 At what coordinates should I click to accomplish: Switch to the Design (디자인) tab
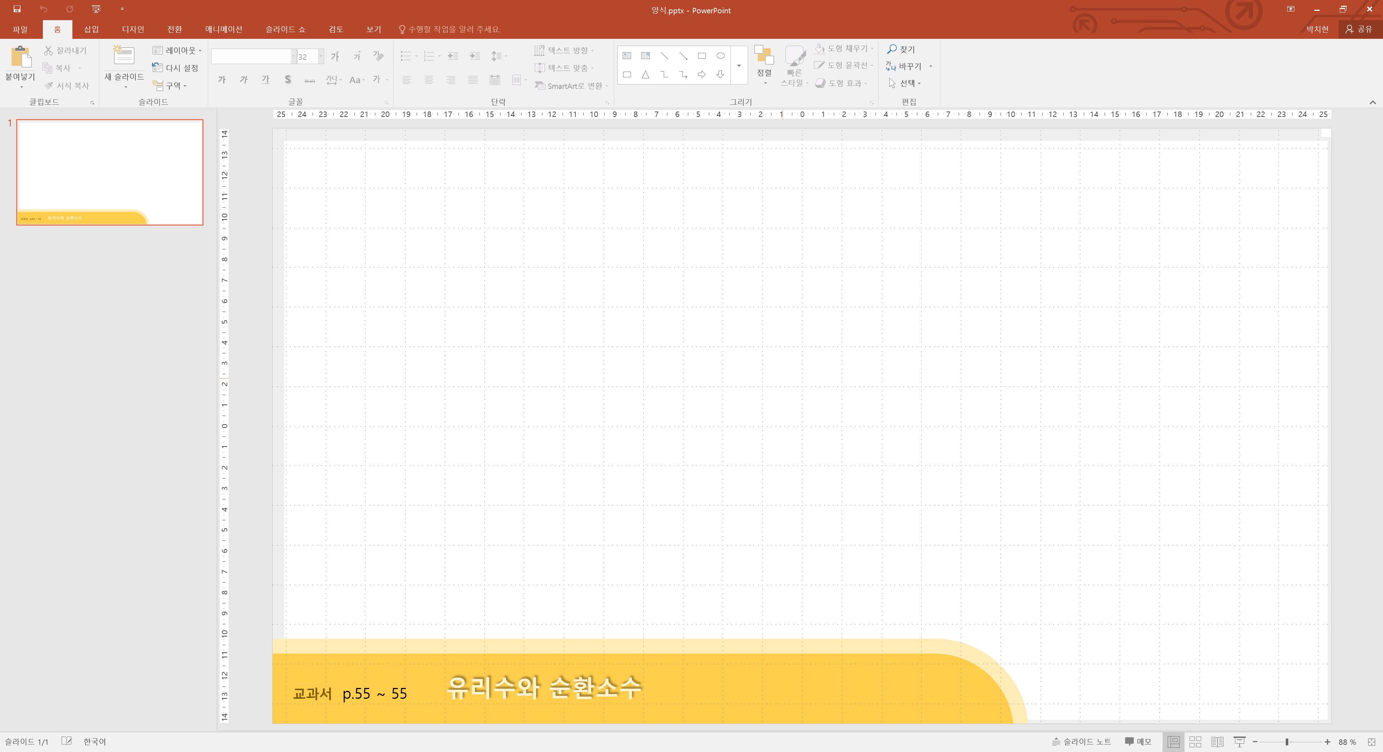(x=133, y=29)
